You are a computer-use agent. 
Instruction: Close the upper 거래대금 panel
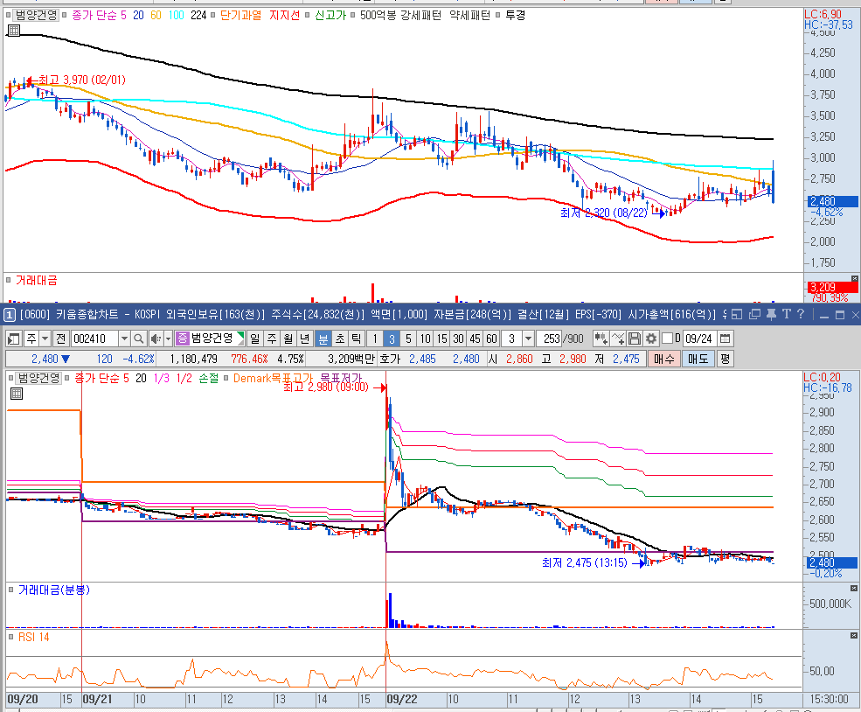[x=854, y=278]
